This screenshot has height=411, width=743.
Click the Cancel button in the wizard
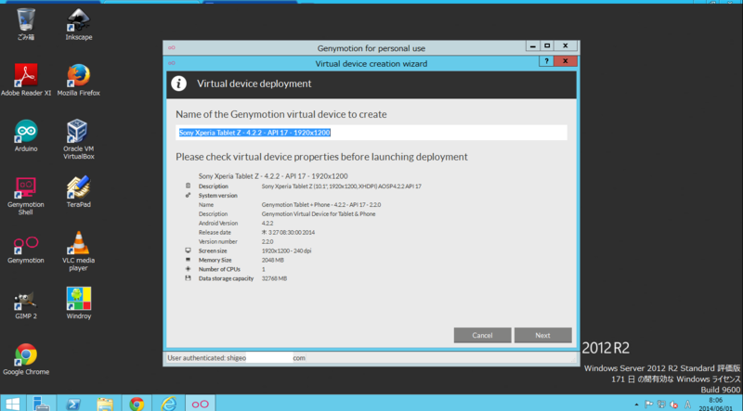482,335
